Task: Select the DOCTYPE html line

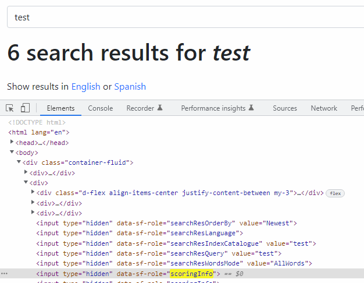Action: 37,122
